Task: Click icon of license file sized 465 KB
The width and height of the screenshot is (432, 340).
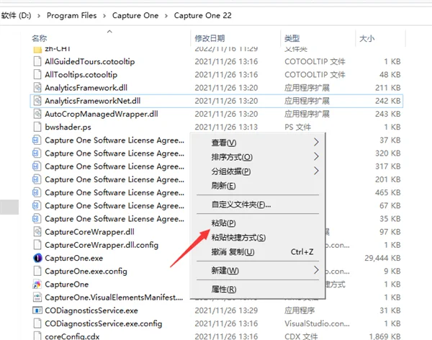Action: tap(37, 192)
